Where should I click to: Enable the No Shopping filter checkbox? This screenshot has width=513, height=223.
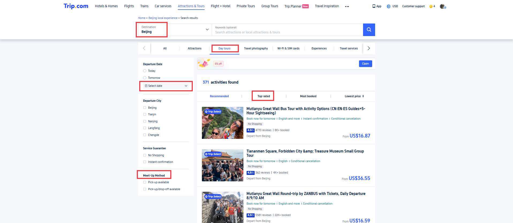[145, 155]
